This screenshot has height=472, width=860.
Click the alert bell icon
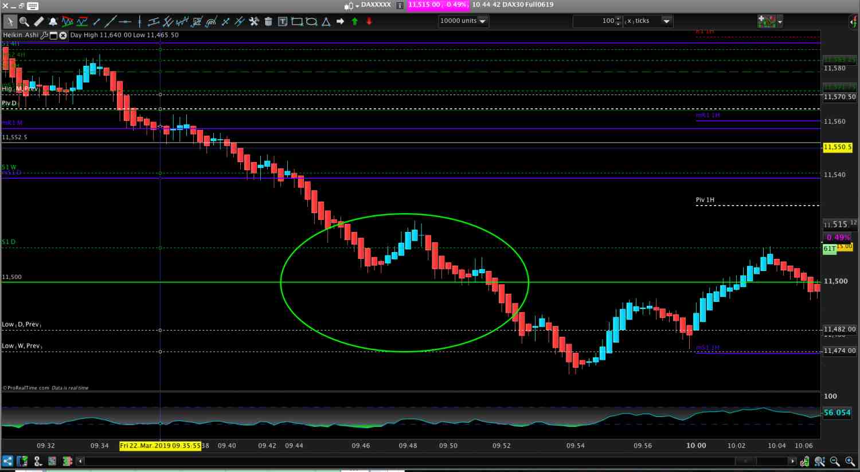53,22
